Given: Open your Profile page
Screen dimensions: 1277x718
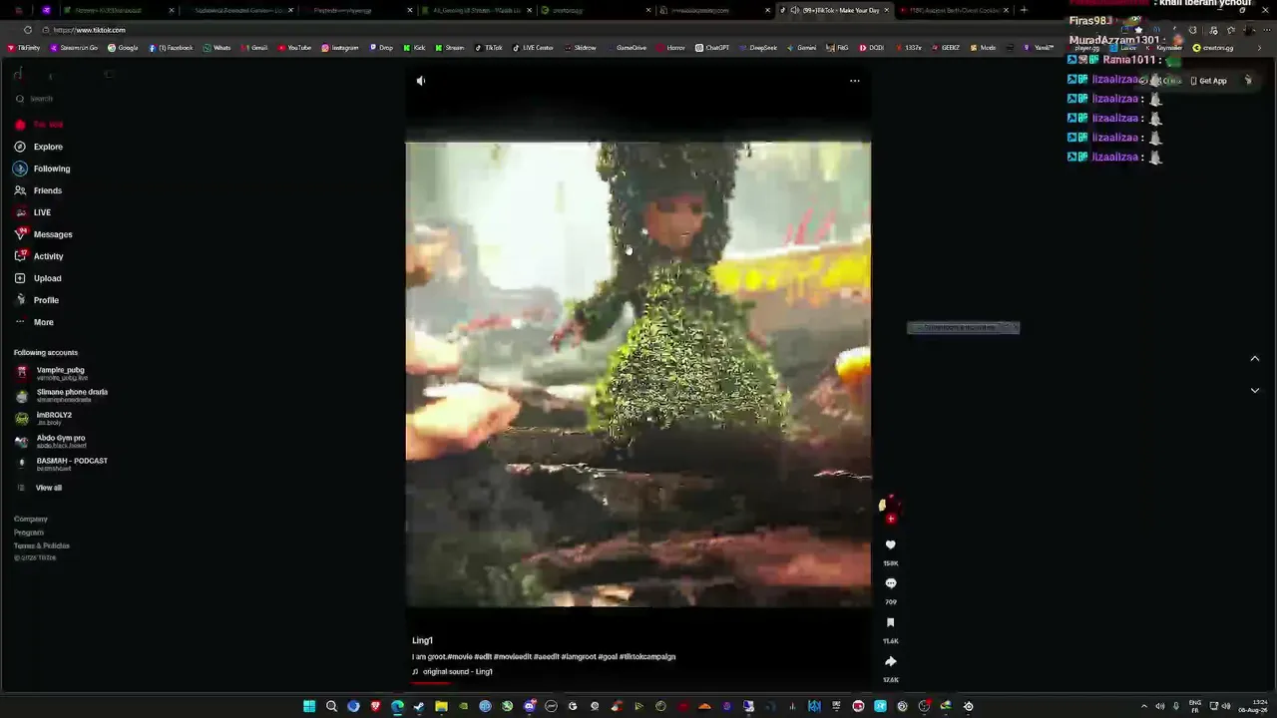Looking at the screenshot, I should (37, 300).
